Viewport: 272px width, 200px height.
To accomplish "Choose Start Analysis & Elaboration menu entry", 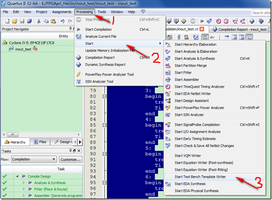I will (x=195, y=51).
